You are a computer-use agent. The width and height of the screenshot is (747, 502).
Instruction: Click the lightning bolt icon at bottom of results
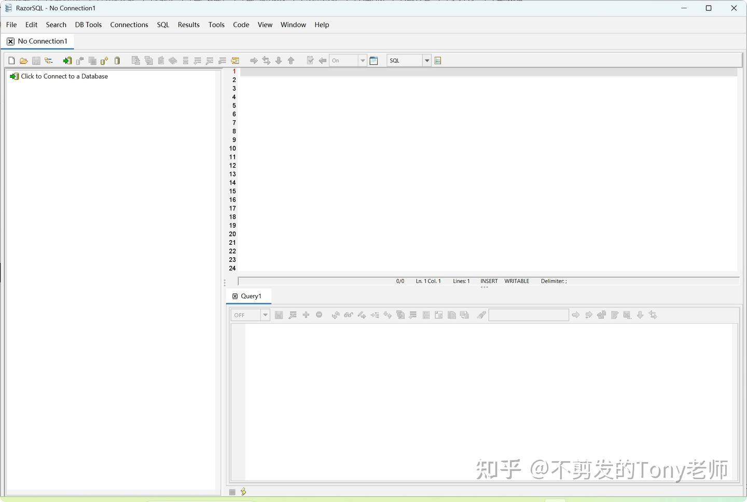pos(243,492)
